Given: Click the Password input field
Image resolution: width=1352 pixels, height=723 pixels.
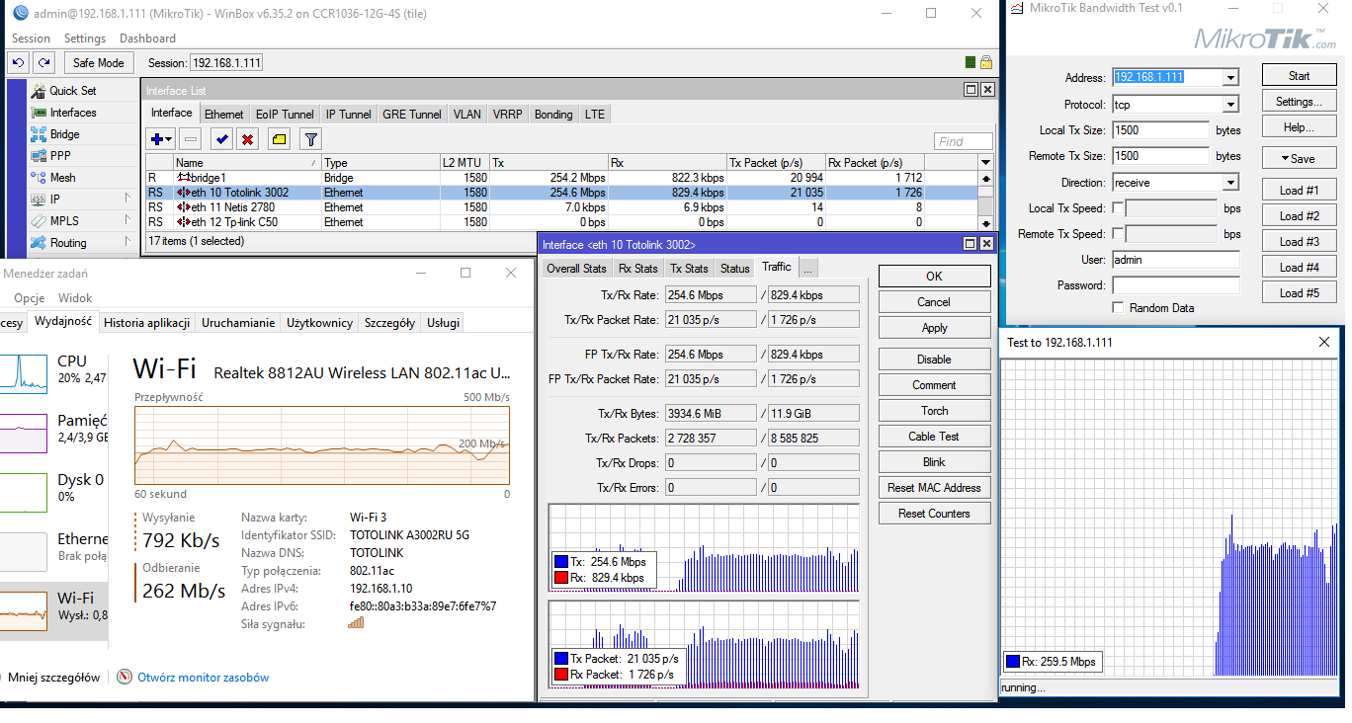Looking at the screenshot, I should pos(1175,285).
